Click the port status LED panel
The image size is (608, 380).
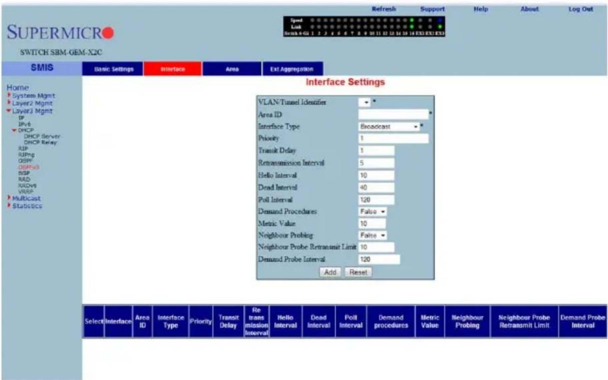(x=363, y=26)
